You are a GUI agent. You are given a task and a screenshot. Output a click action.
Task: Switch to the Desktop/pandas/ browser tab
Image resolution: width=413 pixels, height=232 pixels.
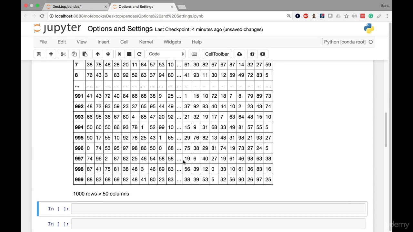tap(76, 6)
